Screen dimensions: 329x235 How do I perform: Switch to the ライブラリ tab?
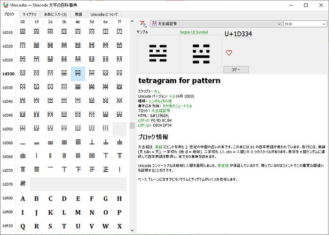coord(29,15)
